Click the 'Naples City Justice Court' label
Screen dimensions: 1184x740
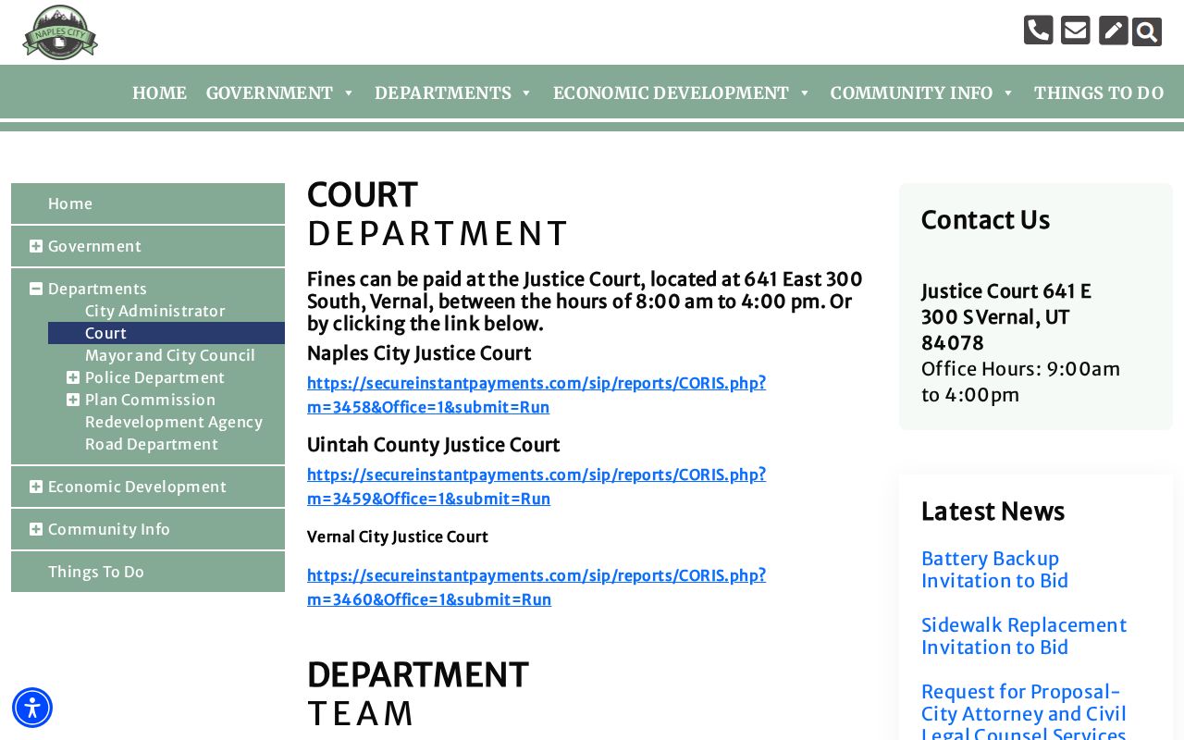pyautogui.click(x=419, y=353)
